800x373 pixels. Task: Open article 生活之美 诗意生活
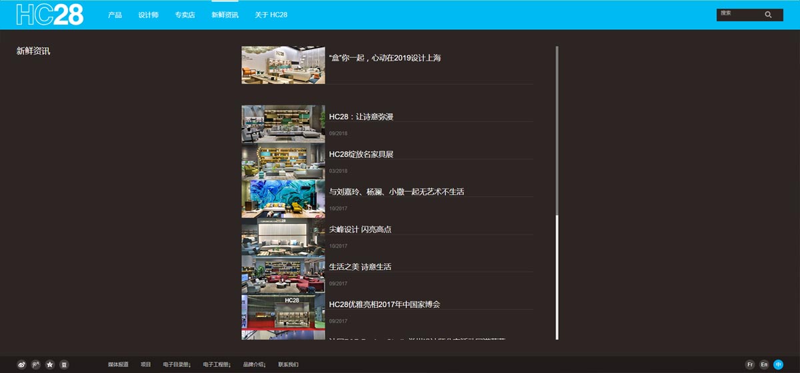(360, 266)
